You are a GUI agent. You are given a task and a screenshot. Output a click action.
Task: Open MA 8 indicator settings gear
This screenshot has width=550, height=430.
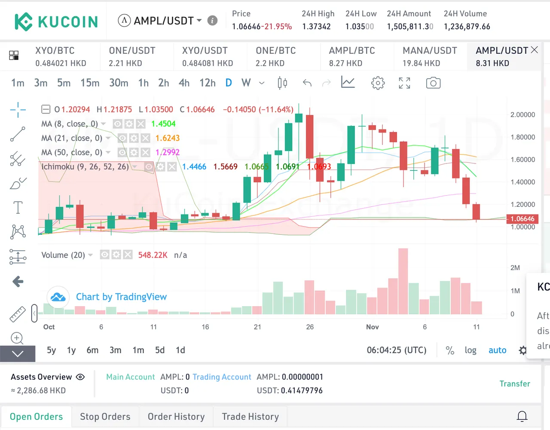coord(129,124)
